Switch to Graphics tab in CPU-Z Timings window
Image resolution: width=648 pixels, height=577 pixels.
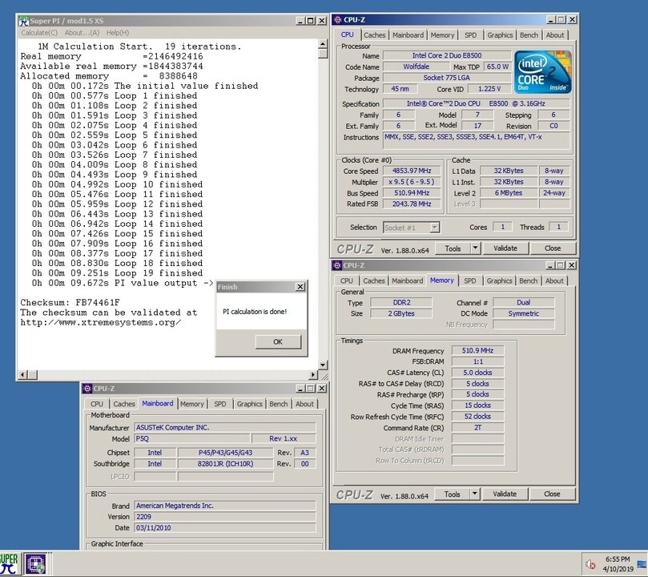[499, 280]
